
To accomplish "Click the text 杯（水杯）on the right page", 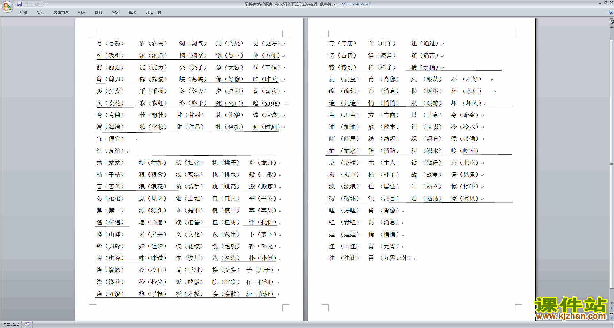I will coord(466,91).
